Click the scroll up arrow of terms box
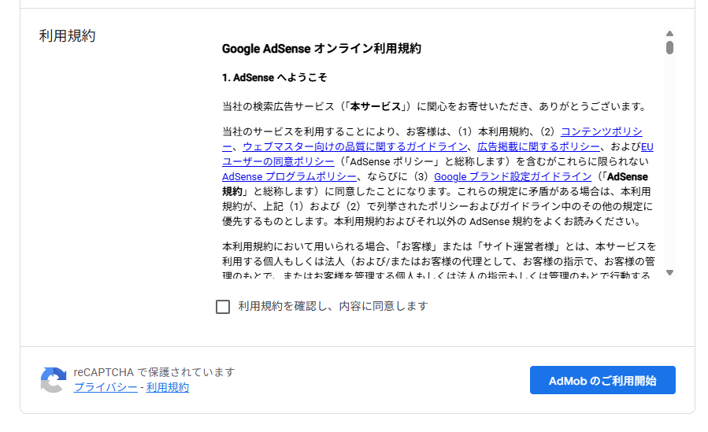This screenshot has height=432, width=708. (x=669, y=34)
